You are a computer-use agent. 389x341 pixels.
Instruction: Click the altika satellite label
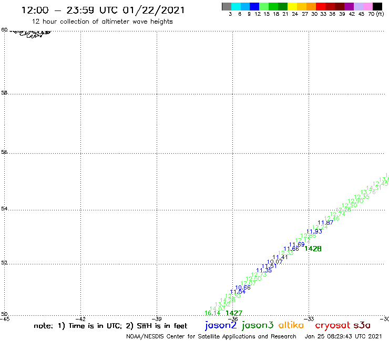coord(291,325)
